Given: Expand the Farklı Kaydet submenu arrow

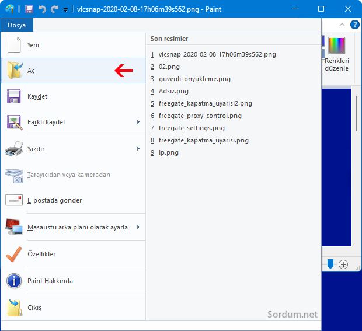Looking at the screenshot, I should pos(138,121).
